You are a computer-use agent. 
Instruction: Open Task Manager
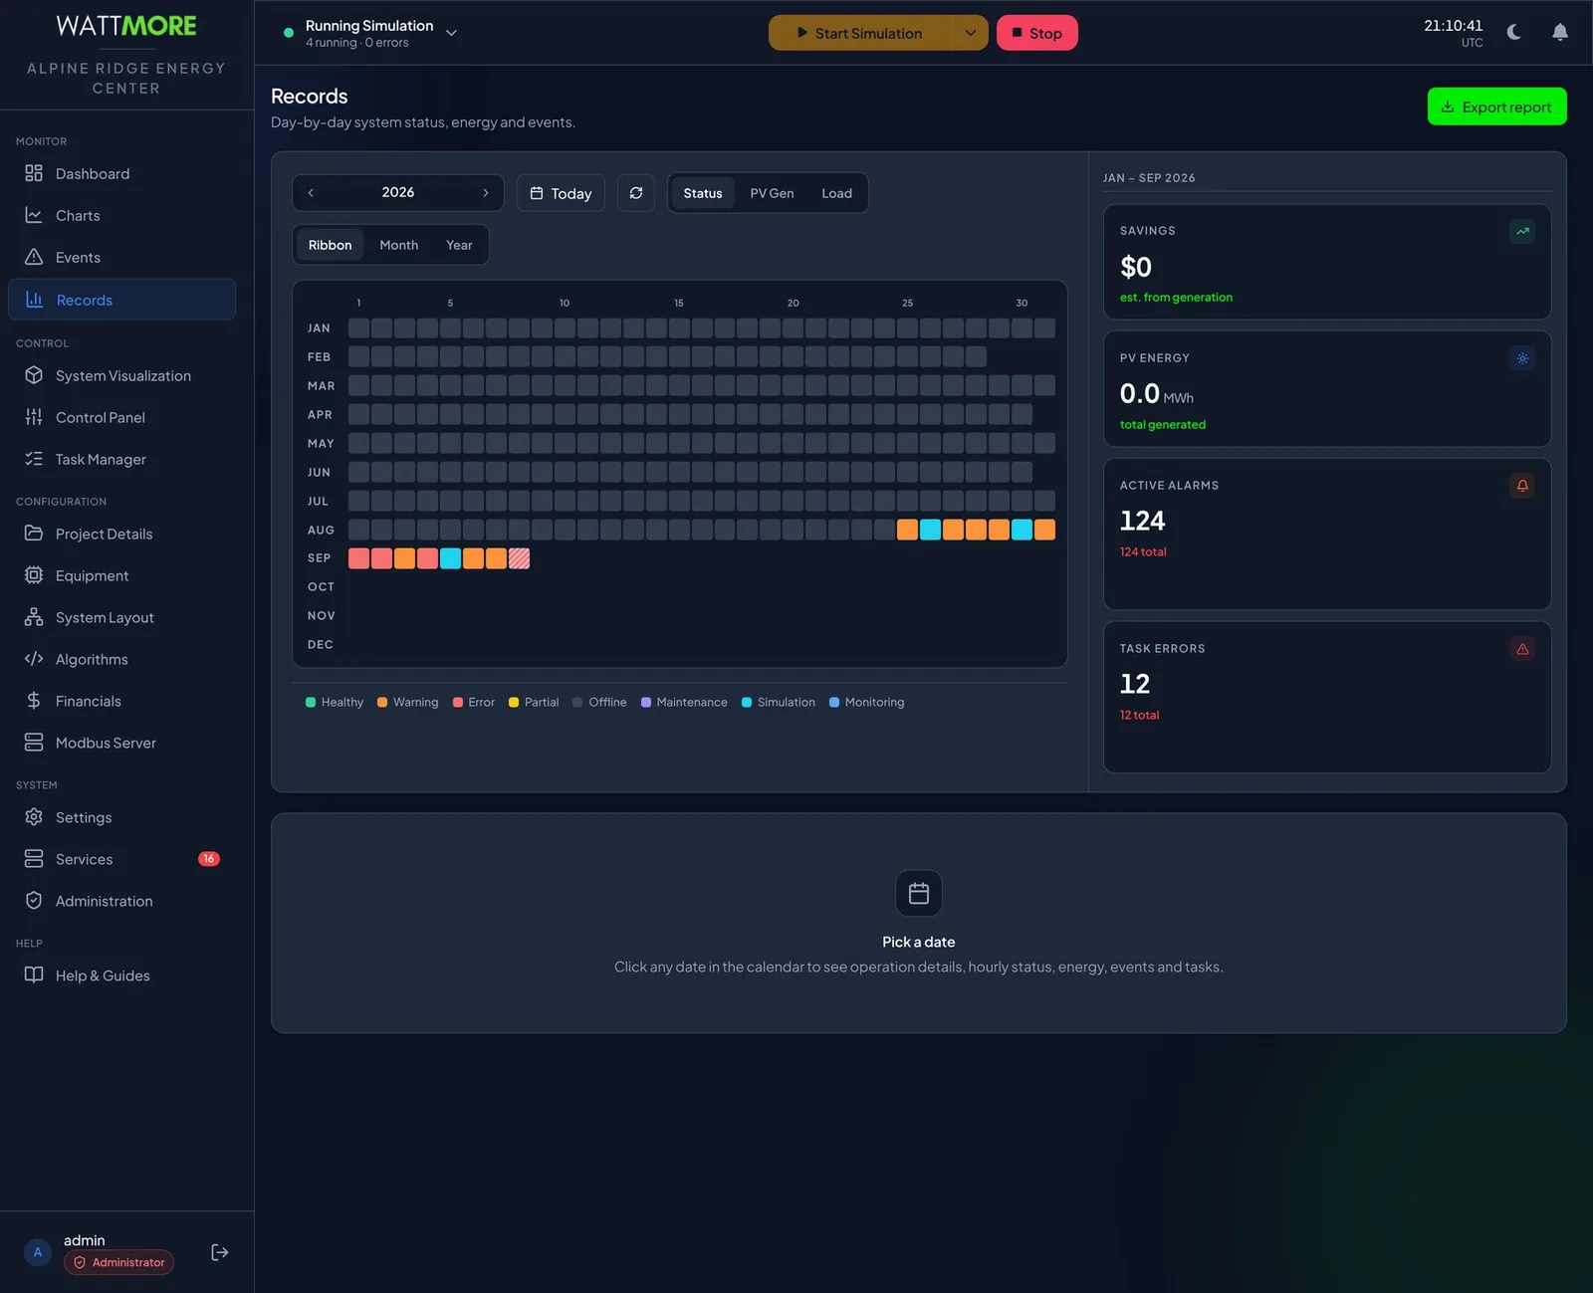point(121,459)
